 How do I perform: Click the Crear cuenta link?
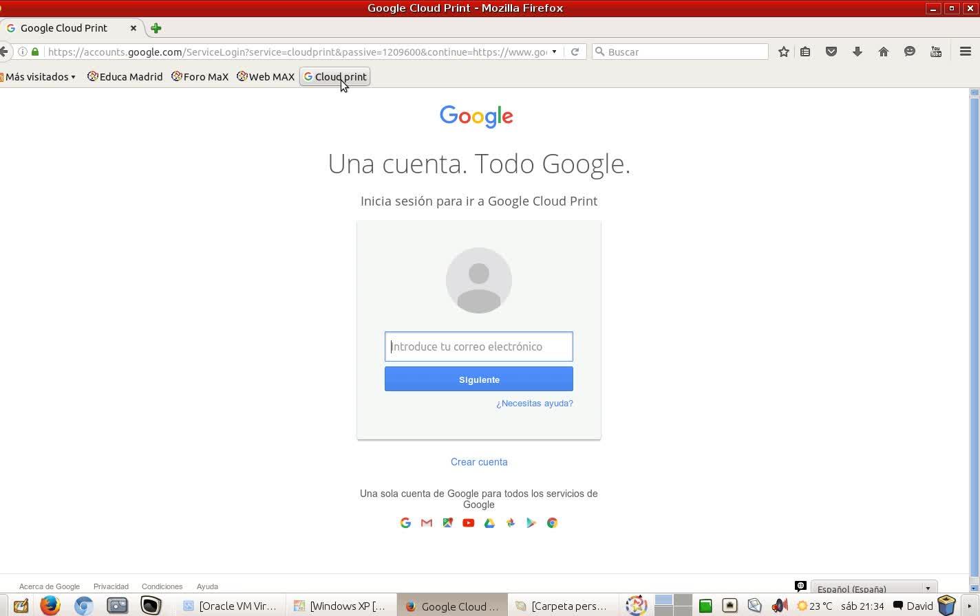(x=479, y=462)
